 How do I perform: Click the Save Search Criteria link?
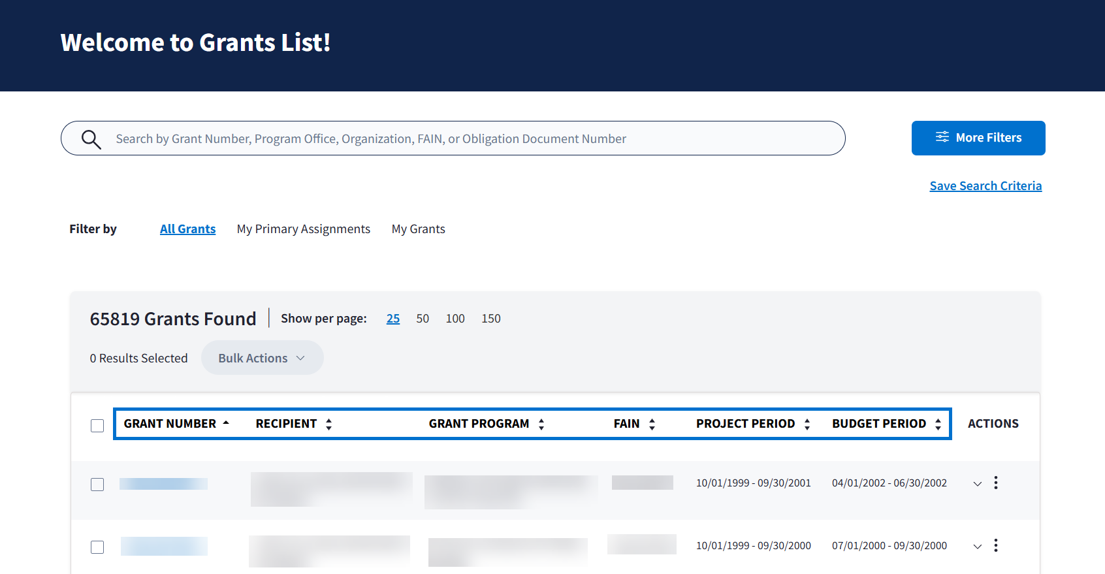(x=985, y=186)
